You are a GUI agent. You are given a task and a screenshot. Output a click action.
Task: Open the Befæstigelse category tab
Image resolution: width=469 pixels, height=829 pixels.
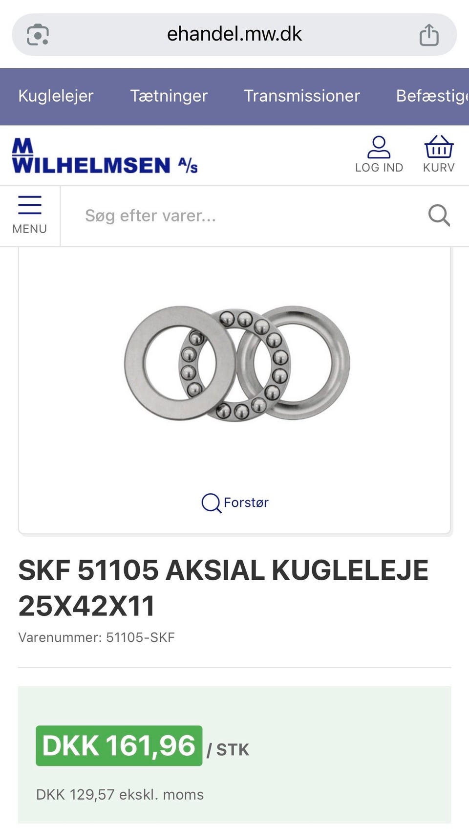point(432,96)
